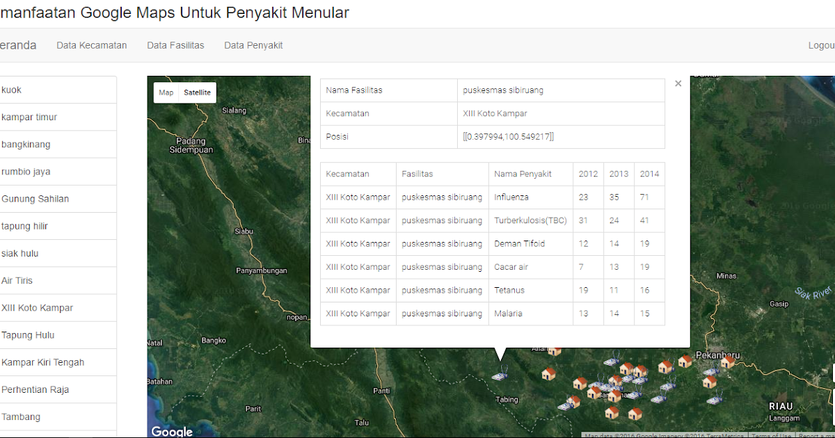
Task: Click the house marker next to Pekanbaru
Action: pos(727,364)
